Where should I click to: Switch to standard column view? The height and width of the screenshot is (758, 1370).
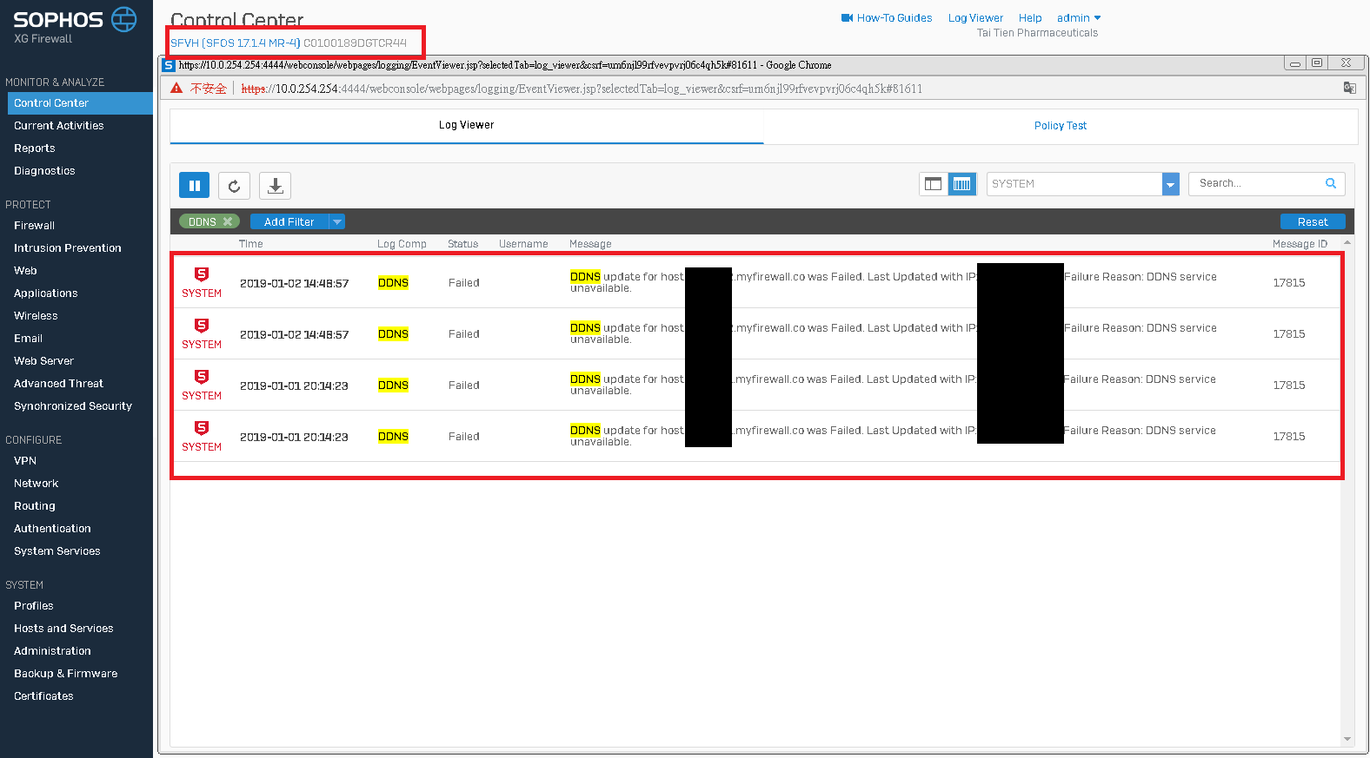point(933,184)
